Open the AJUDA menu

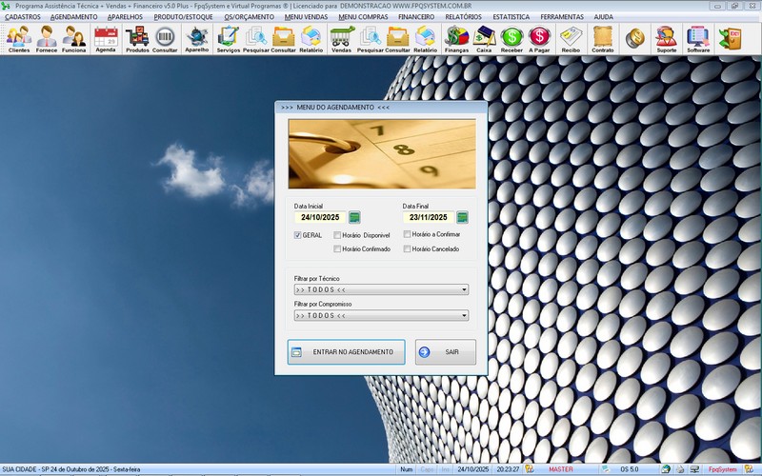(x=604, y=16)
